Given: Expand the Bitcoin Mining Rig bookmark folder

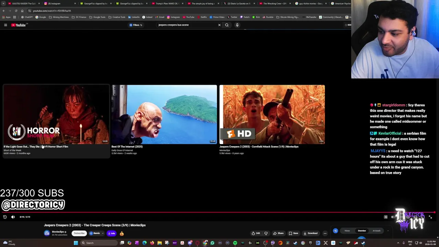Looking at the screenshot, I should click(287, 17).
